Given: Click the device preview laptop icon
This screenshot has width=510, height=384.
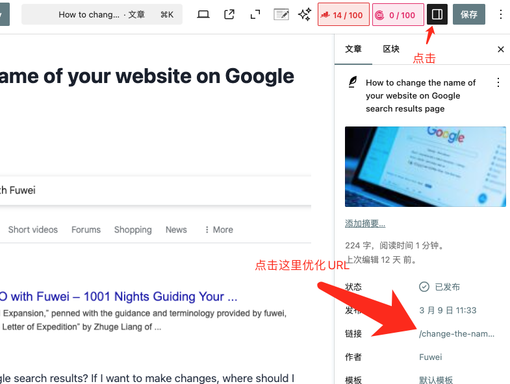Looking at the screenshot, I should (203, 14).
